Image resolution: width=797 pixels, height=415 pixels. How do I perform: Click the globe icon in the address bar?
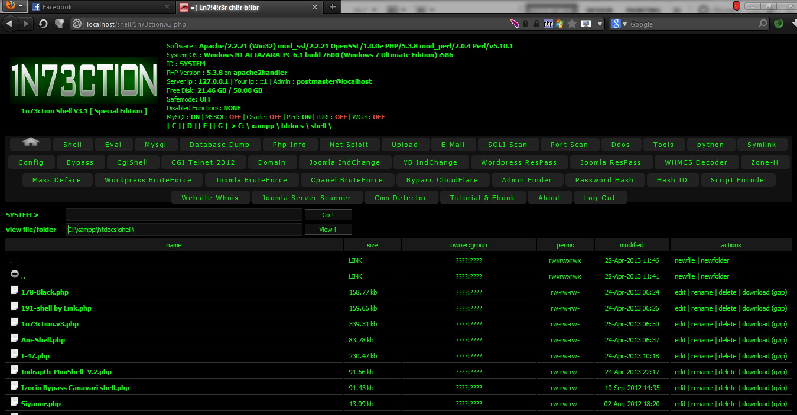click(76, 25)
